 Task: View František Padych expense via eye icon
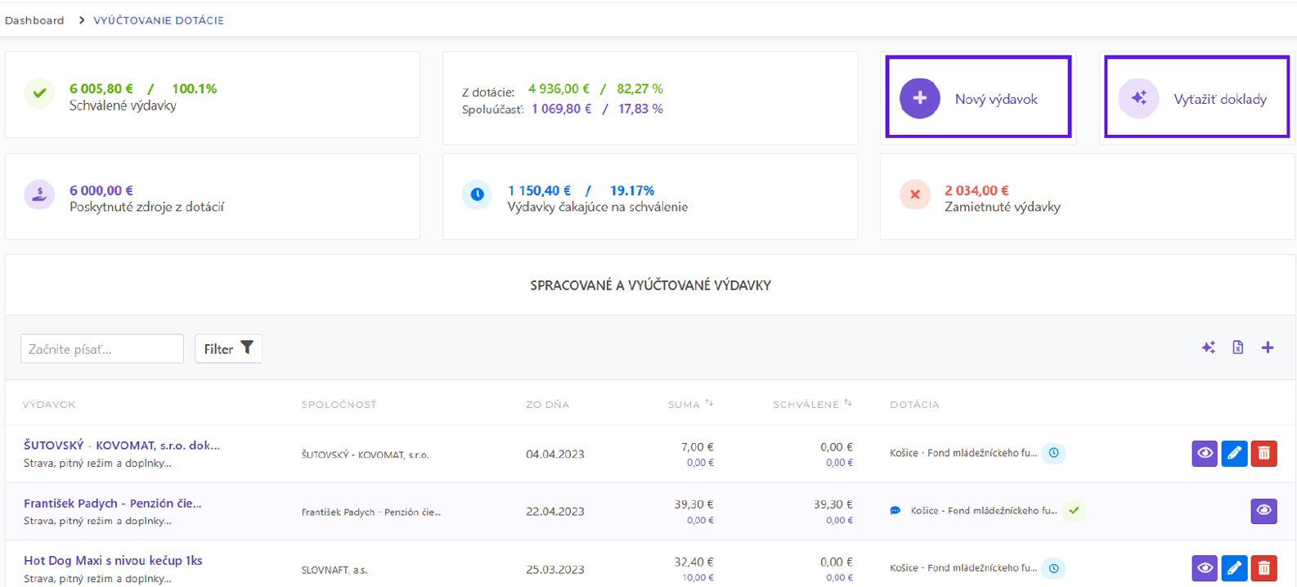[1263, 511]
